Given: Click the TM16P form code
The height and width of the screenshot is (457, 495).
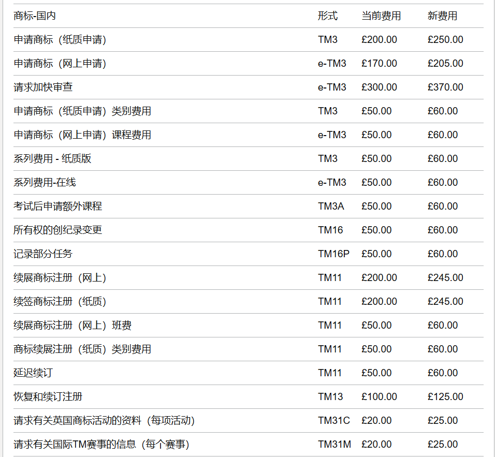Looking at the screenshot, I should click(333, 254).
